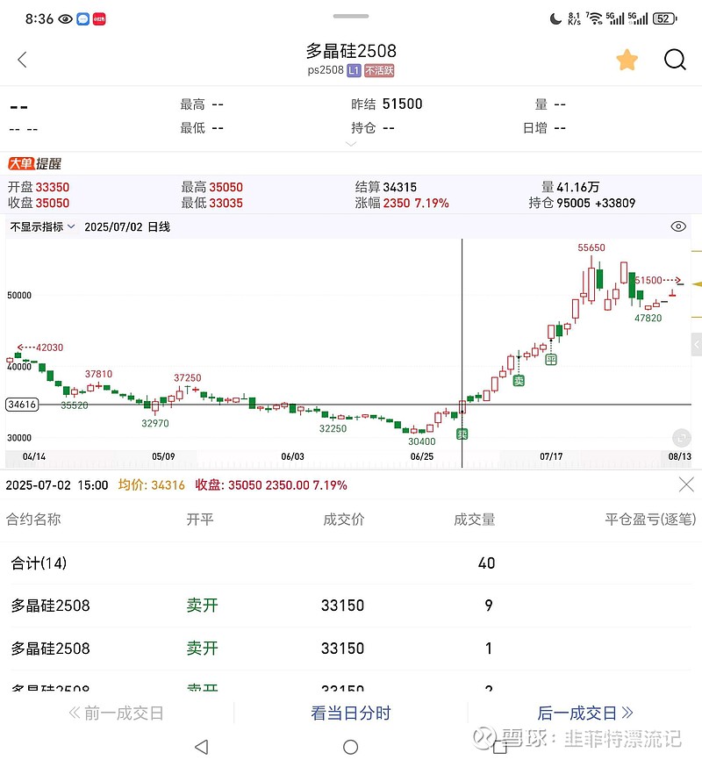Tap the 均价: 34316 text
The width and height of the screenshot is (702, 760).
pos(152,484)
